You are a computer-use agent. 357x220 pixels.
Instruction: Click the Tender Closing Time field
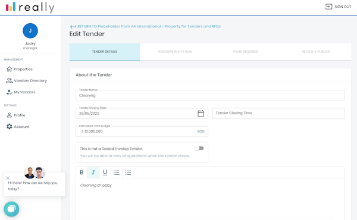[x=278, y=113]
